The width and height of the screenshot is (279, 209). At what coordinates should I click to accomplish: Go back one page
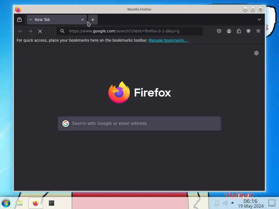[x=20, y=31]
